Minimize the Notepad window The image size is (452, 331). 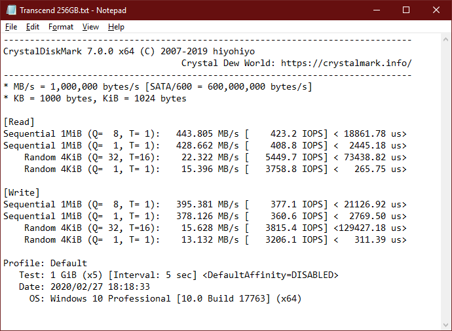377,10
